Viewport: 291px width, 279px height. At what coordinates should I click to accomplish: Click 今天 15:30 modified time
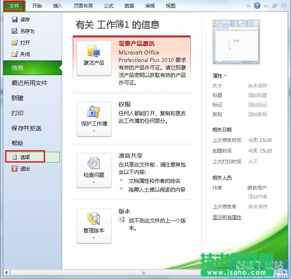[260, 140]
